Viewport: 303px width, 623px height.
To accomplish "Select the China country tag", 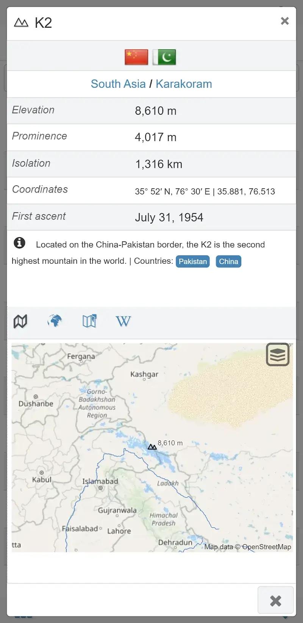I will (x=228, y=261).
